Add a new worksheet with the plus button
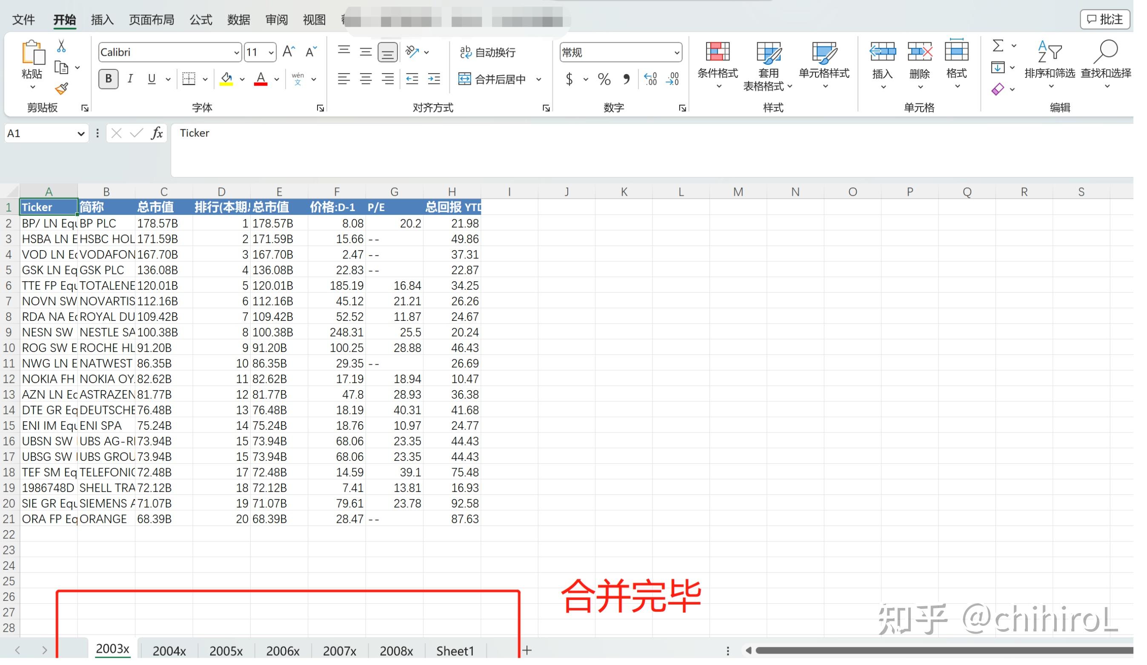This screenshot has width=1147, height=665. pos(526,650)
